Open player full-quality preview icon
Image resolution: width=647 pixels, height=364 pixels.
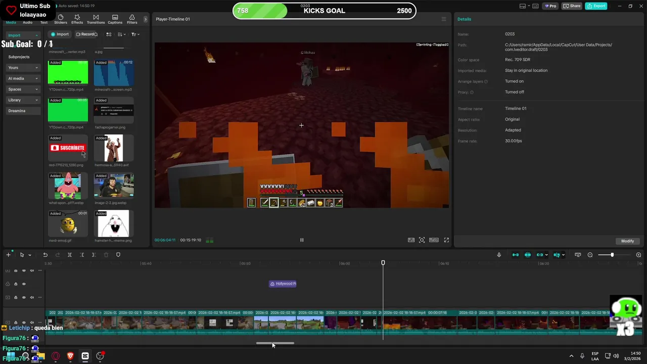(x=411, y=240)
